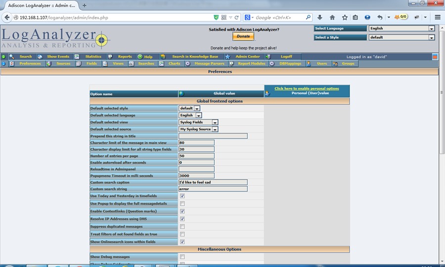Click the reload page icon

click(x=237, y=17)
